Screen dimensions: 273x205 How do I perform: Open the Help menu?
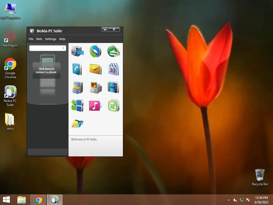(x=62, y=39)
